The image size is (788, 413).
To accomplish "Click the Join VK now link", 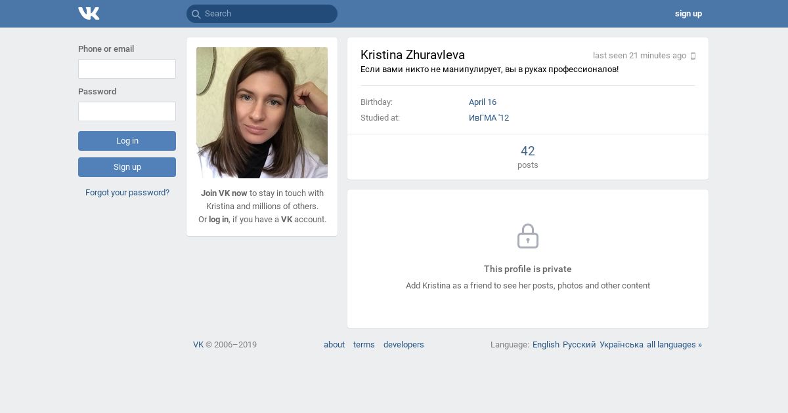I will pos(224,193).
